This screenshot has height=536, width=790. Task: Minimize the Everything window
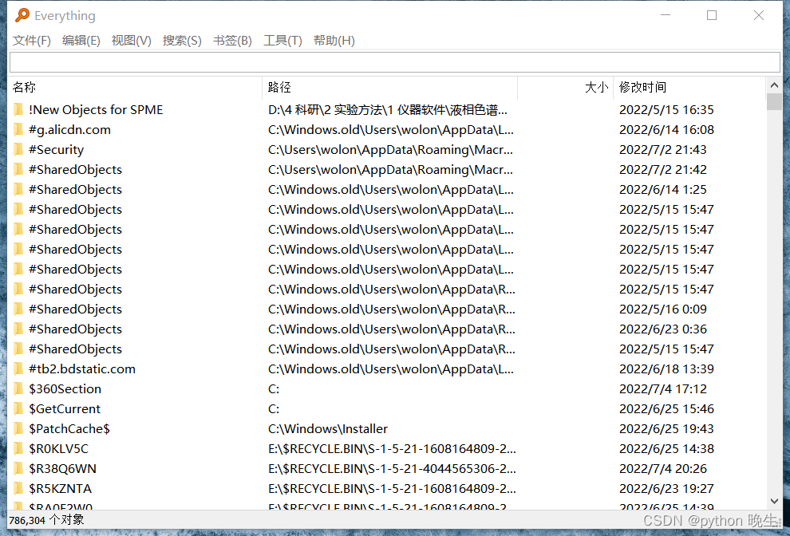666,15
